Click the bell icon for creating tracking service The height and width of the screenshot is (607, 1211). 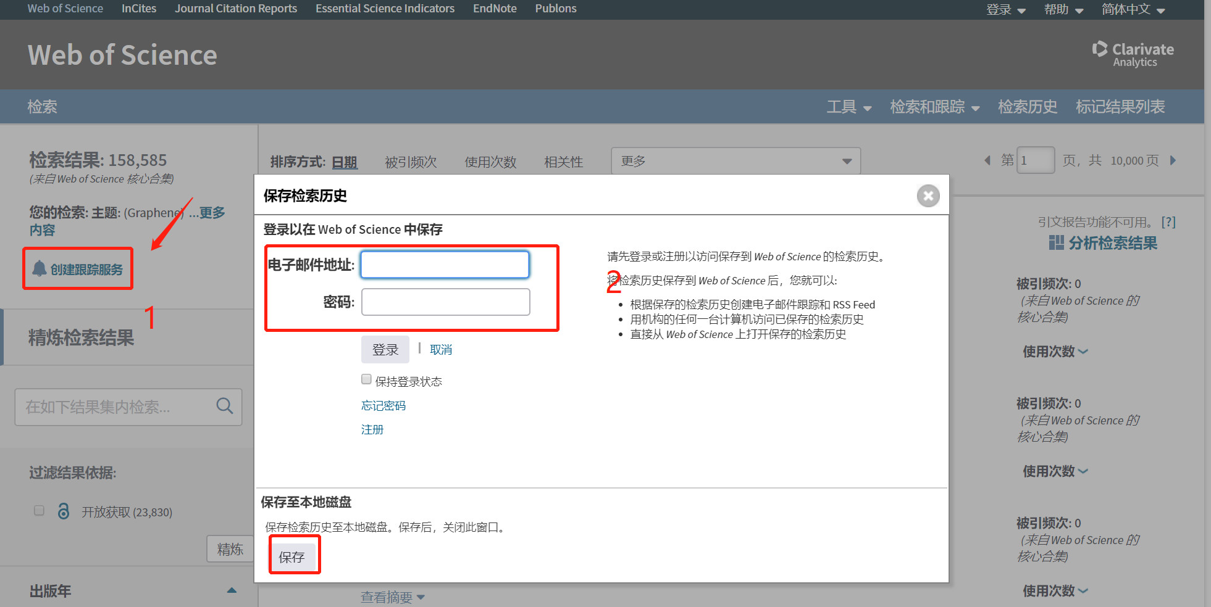40,268
